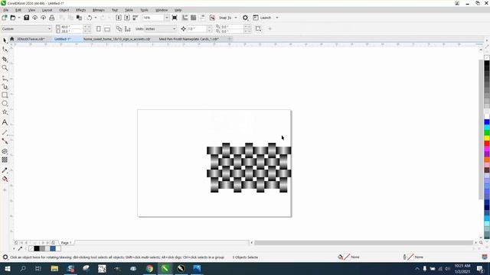Select the Polygon star tool

point(5,112)
